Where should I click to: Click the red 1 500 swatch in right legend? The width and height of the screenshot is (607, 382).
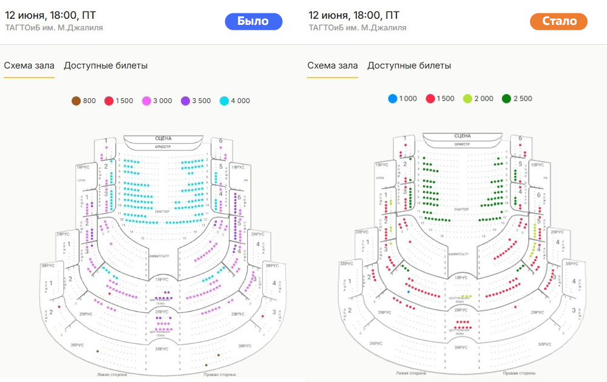pos(430,99)
